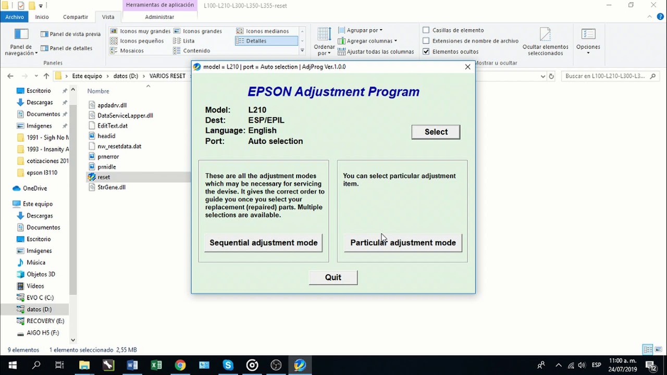Viewport: 667px width, 375px height.
Task: Open Google Chrome from the taskbar
Action: click(x=180, y=365)
